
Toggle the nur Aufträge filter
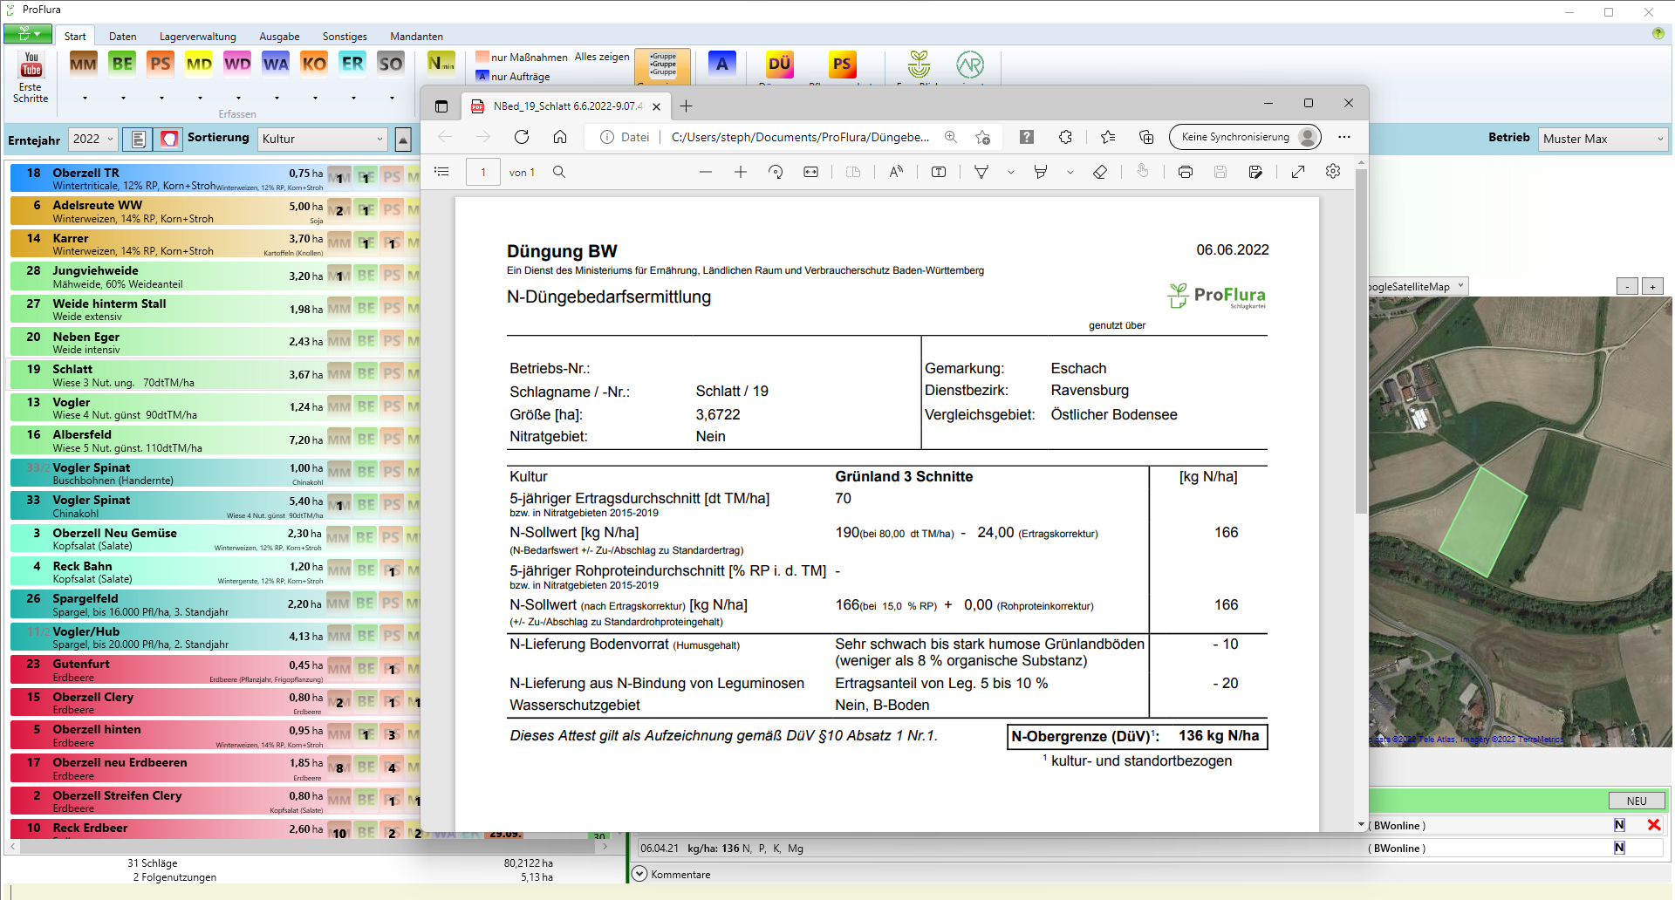(x=513, y=77)
